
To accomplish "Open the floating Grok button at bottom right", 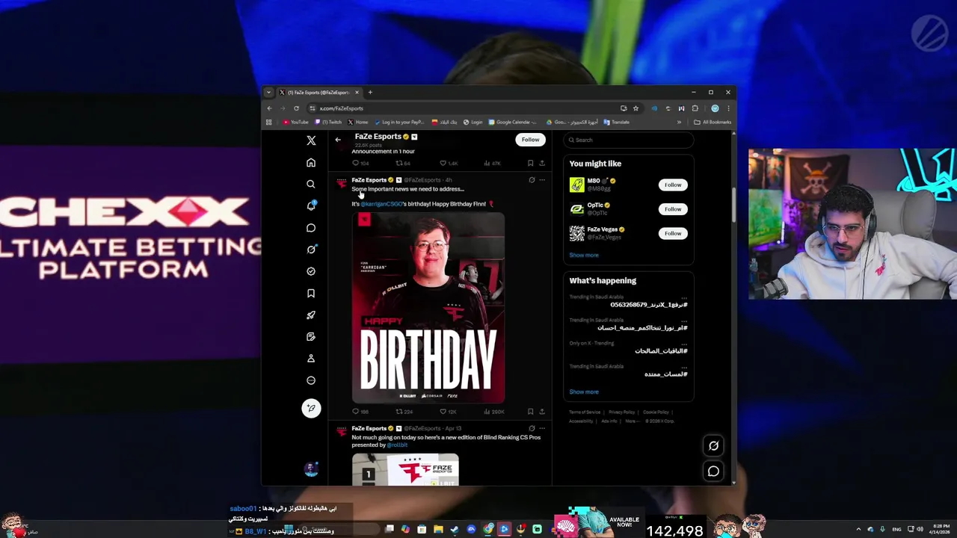I will point(713,446).
